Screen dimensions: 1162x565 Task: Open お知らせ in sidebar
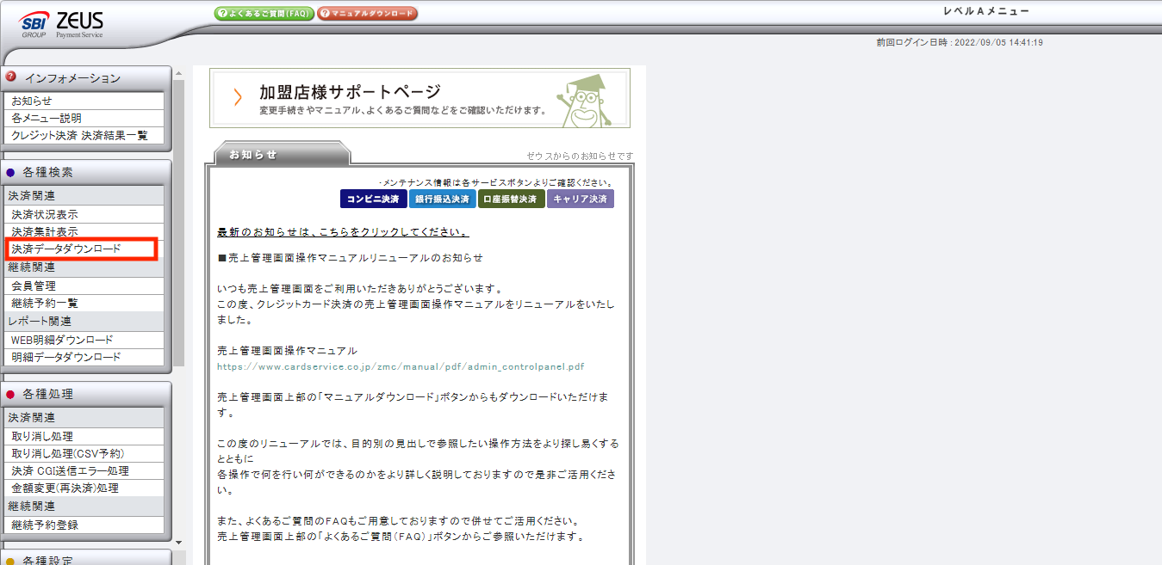84,101
